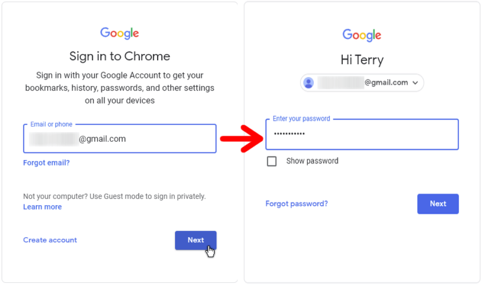Click the Google logo above Hi Terry
Viewport: 482px width, 286px height.
361,35
